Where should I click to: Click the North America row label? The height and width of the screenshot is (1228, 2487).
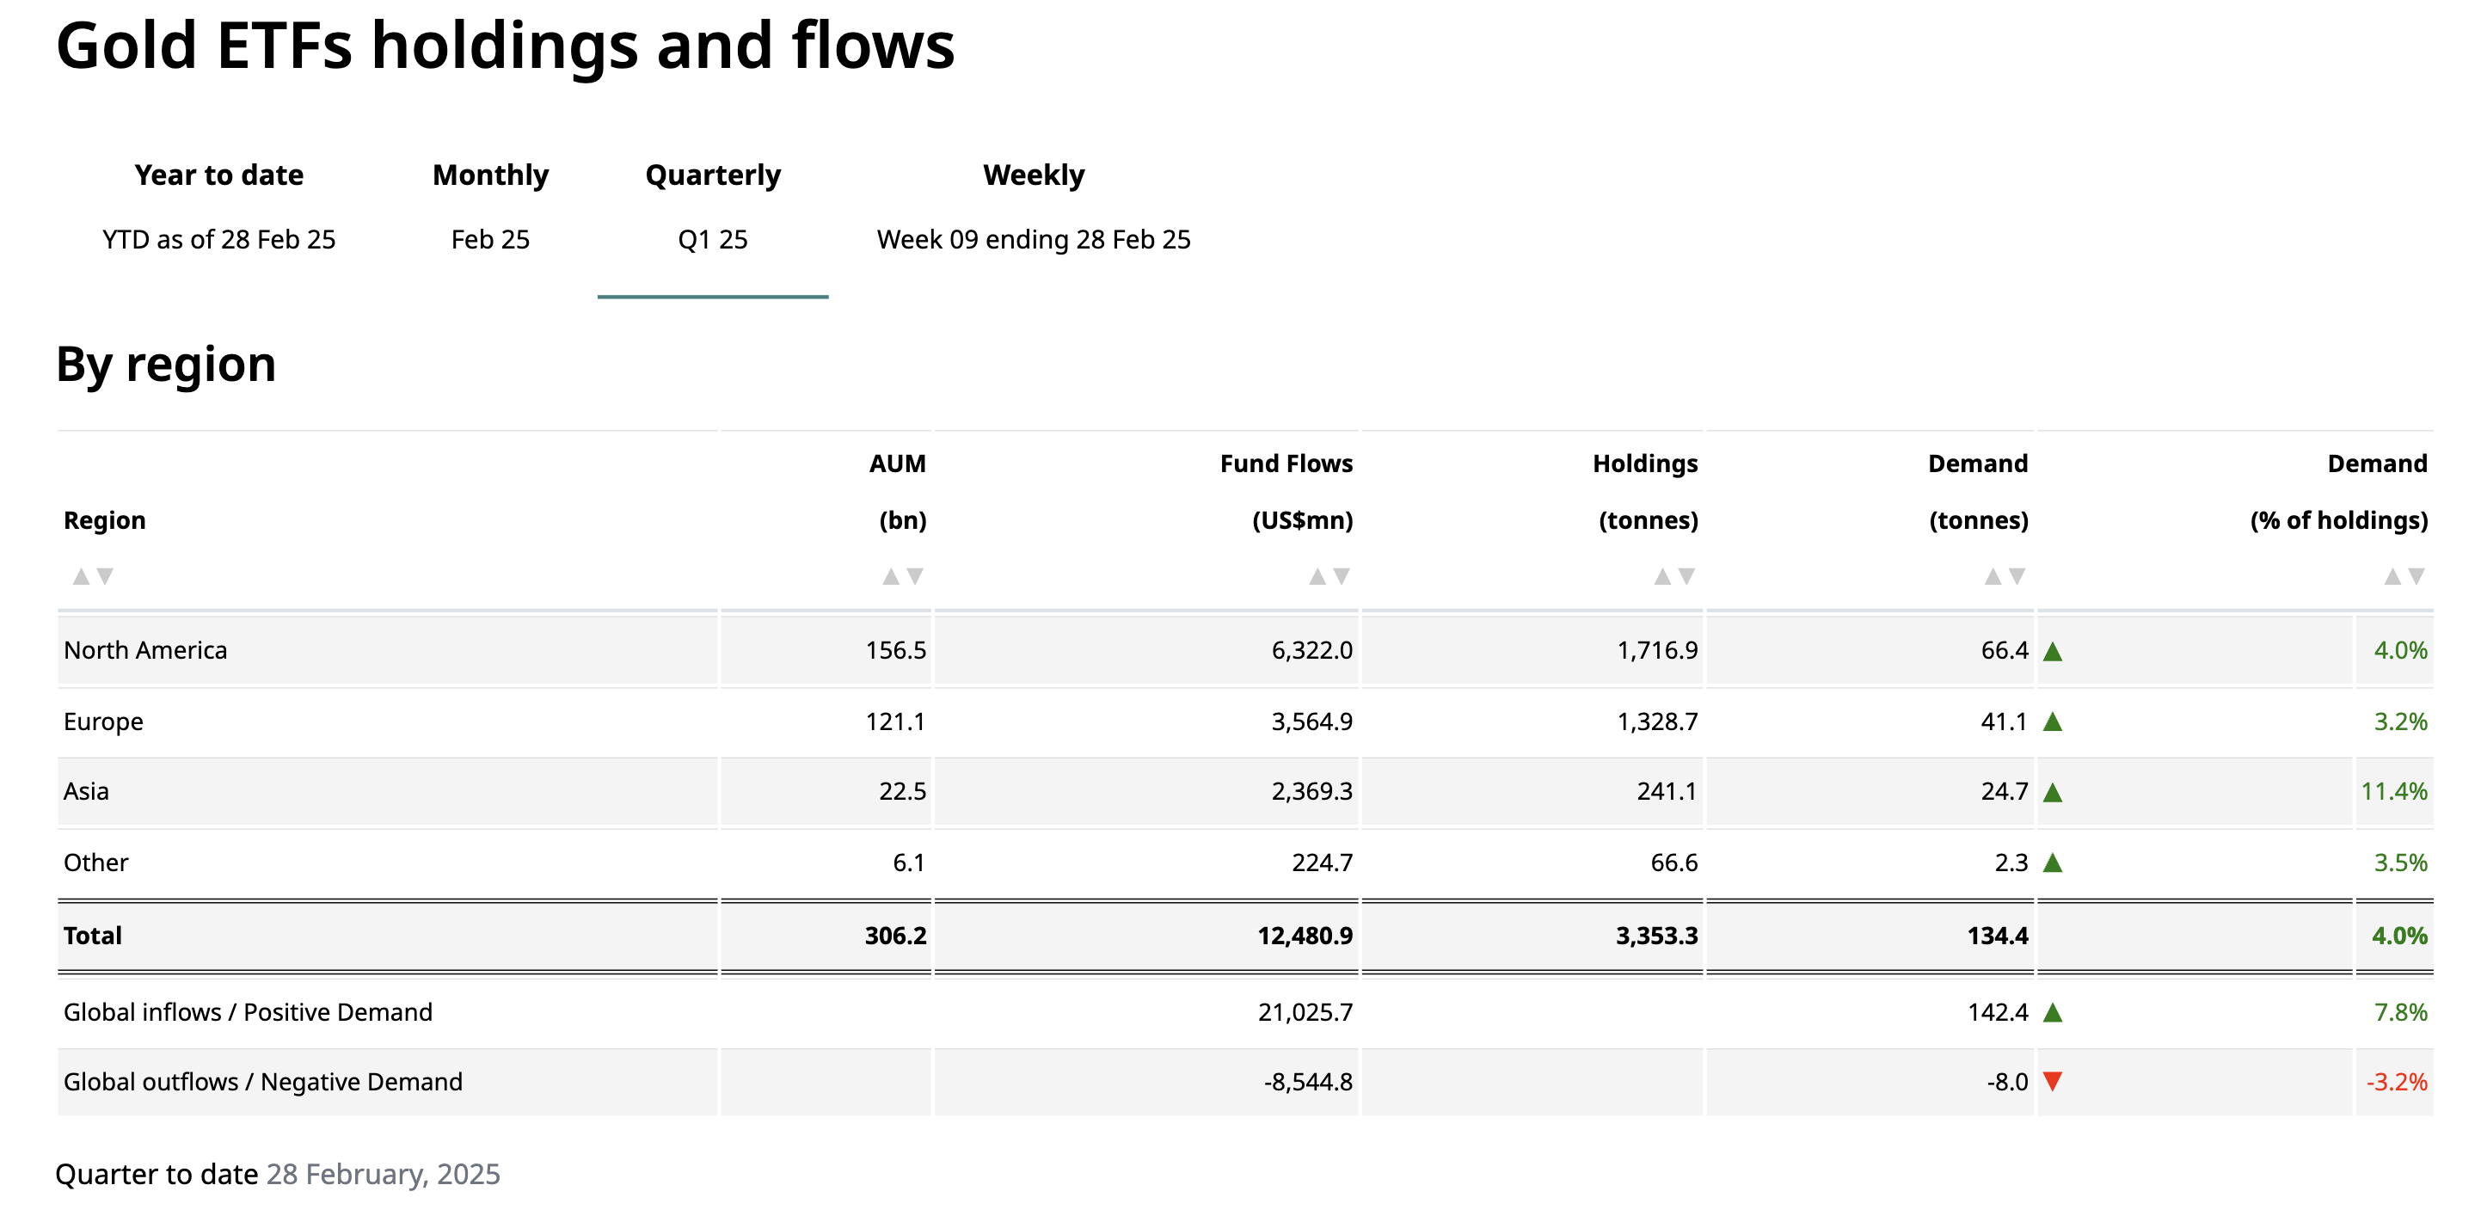146,650
